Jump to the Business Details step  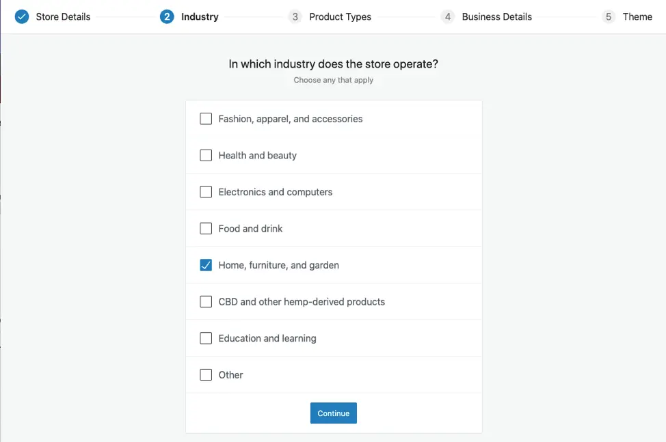click(x=496, y=16)
